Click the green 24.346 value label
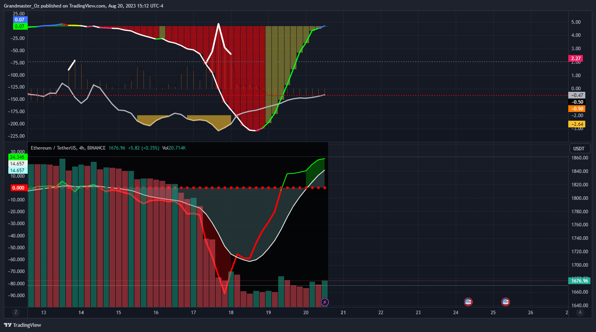Image resolution: width=596 pixels, height=332 pixels. click(x=17, y=157)
